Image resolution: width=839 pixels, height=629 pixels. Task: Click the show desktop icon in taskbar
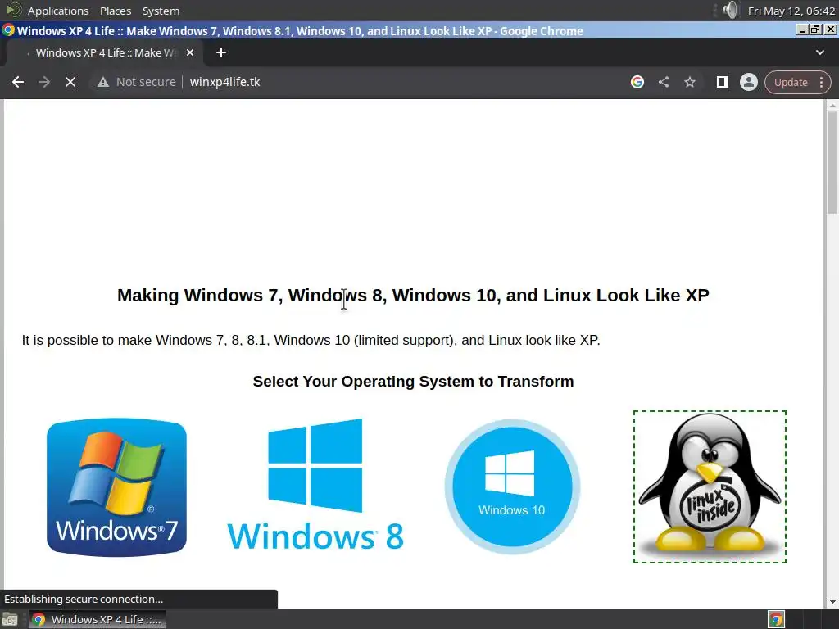pos(10,619)
